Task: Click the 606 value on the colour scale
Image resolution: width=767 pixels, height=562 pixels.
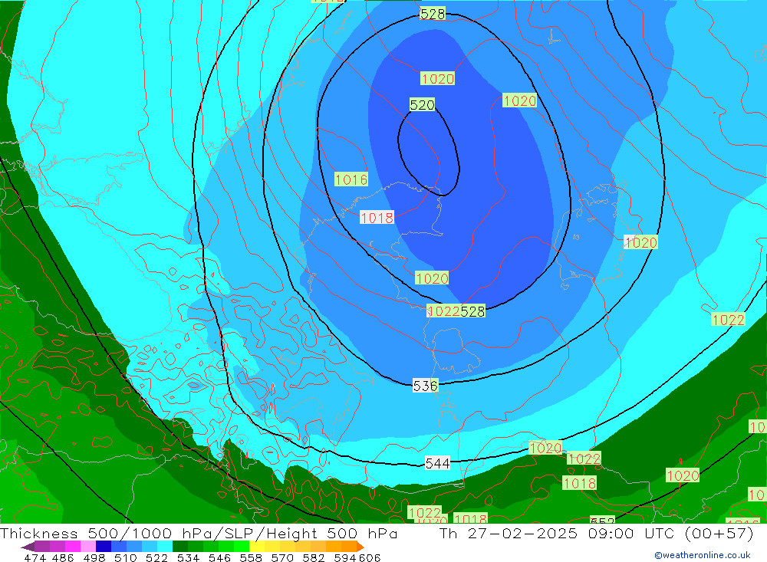Action: 370,557
